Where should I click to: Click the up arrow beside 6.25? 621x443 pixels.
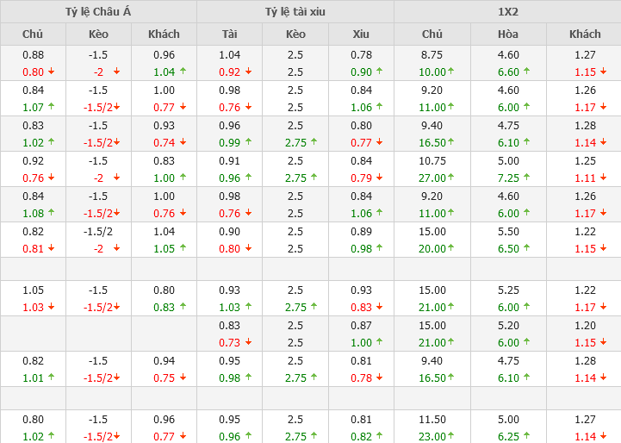click(527, 436)
